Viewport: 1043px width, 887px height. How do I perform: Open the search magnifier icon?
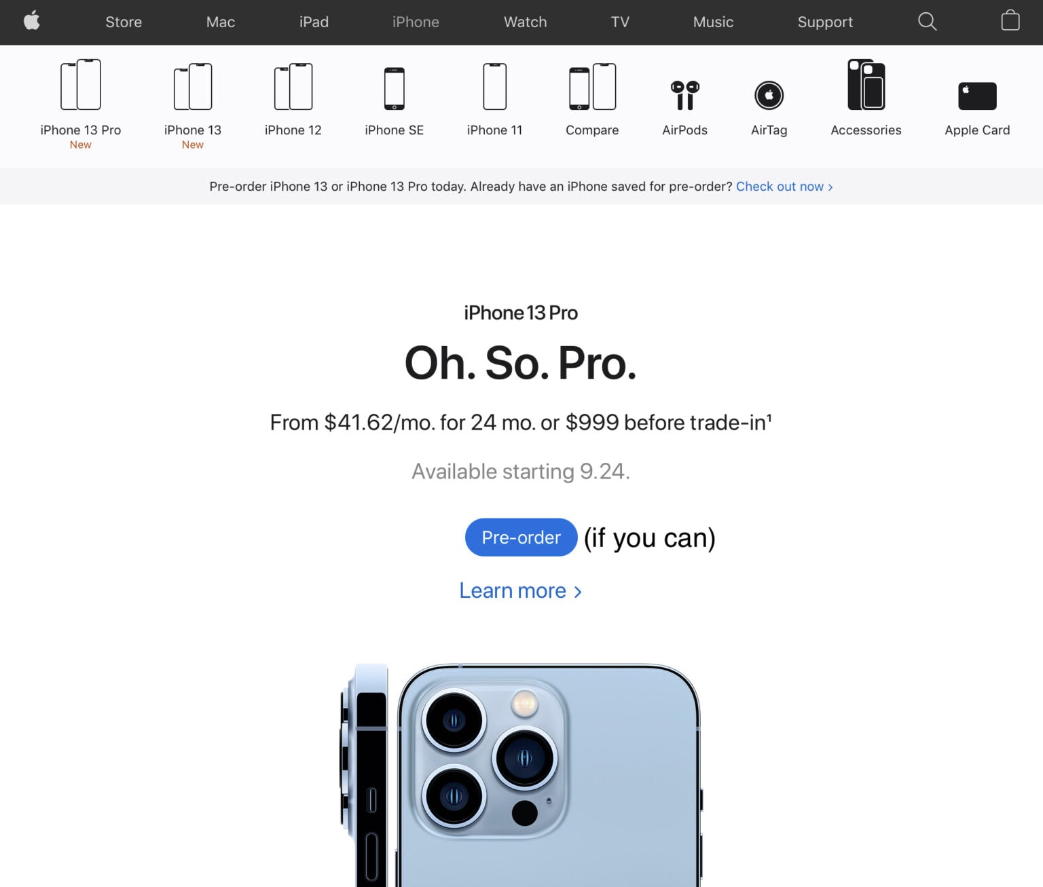tap(927, 22)
